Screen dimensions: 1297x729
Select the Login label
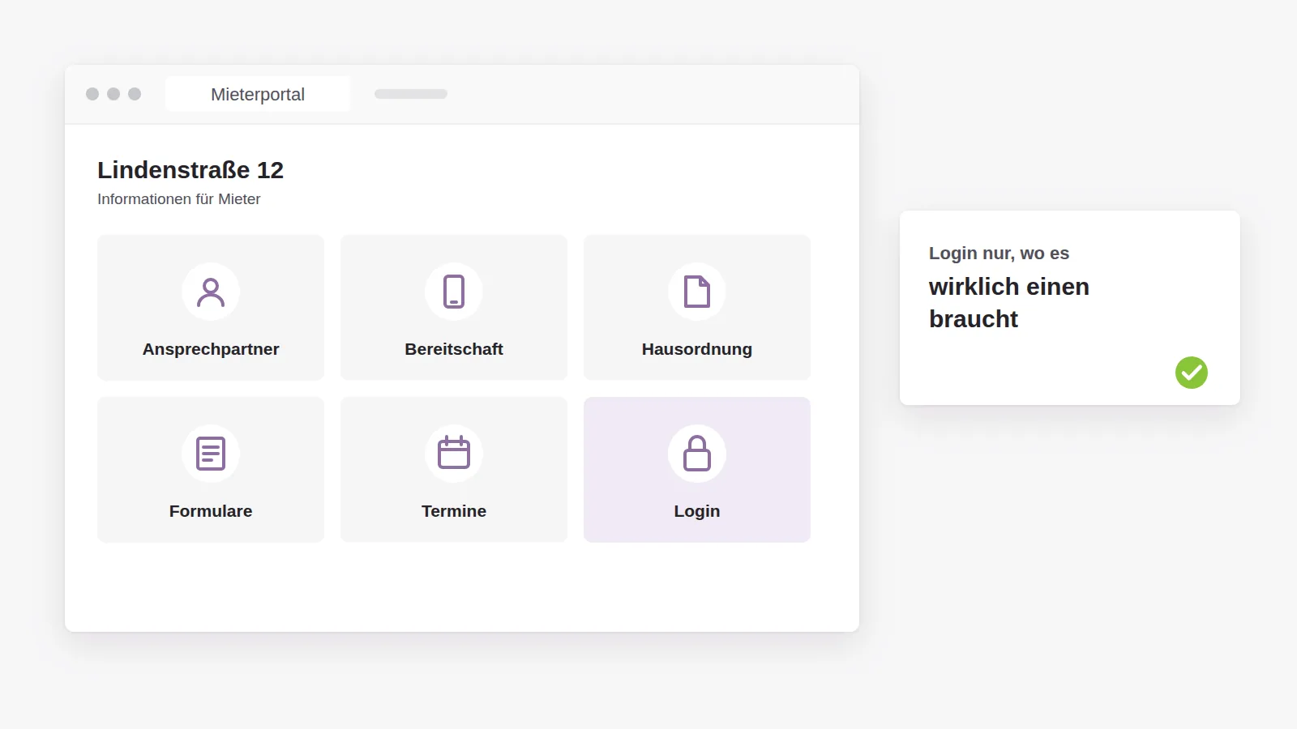click(x=697, y=511)
